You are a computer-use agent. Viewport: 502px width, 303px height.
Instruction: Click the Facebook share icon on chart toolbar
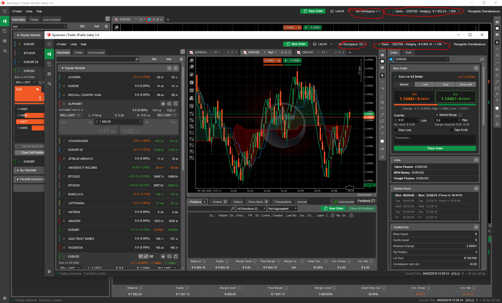[x=192, y=83]
